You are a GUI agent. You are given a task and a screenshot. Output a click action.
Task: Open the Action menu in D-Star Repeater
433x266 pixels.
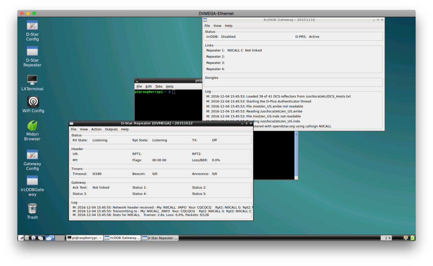point(96,129)
